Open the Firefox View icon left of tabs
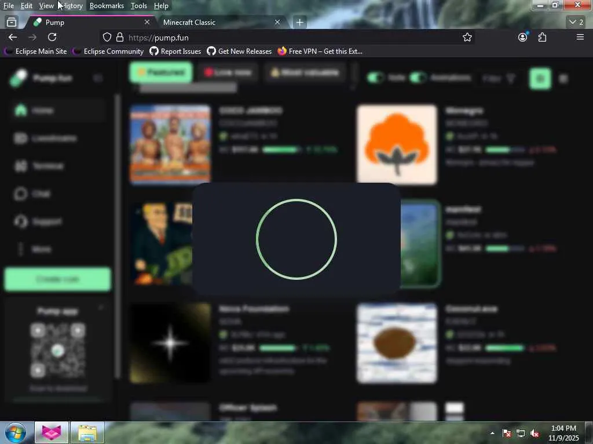Viewport: 593px width, 444px height. tap(12, 23)
